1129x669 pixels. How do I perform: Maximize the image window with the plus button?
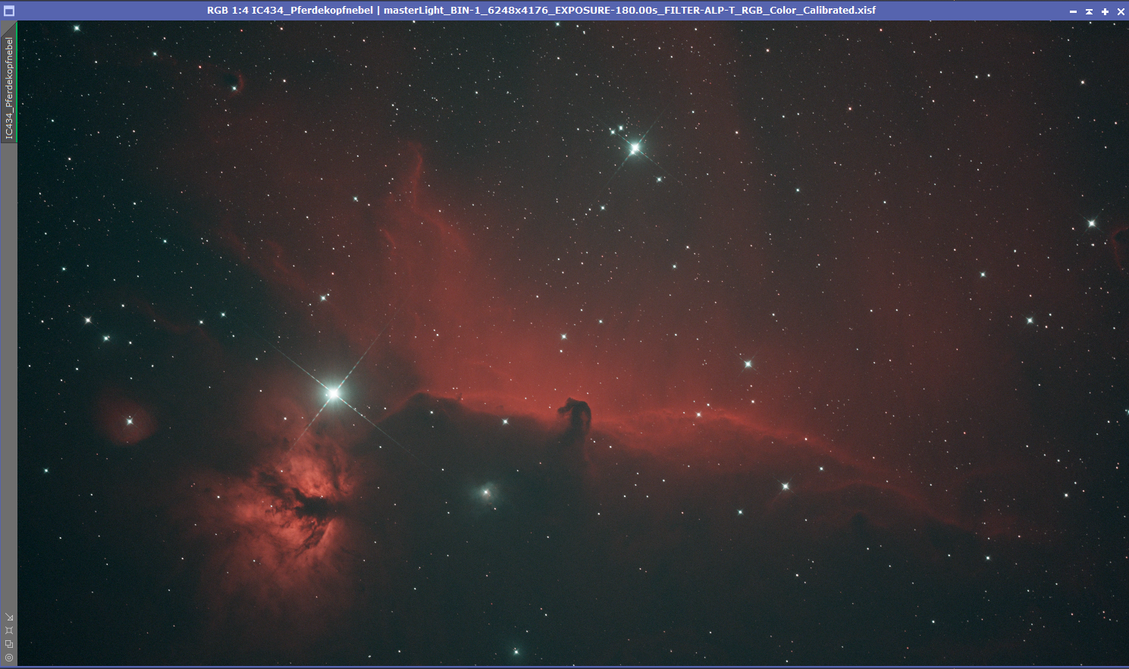[1105, 11]
